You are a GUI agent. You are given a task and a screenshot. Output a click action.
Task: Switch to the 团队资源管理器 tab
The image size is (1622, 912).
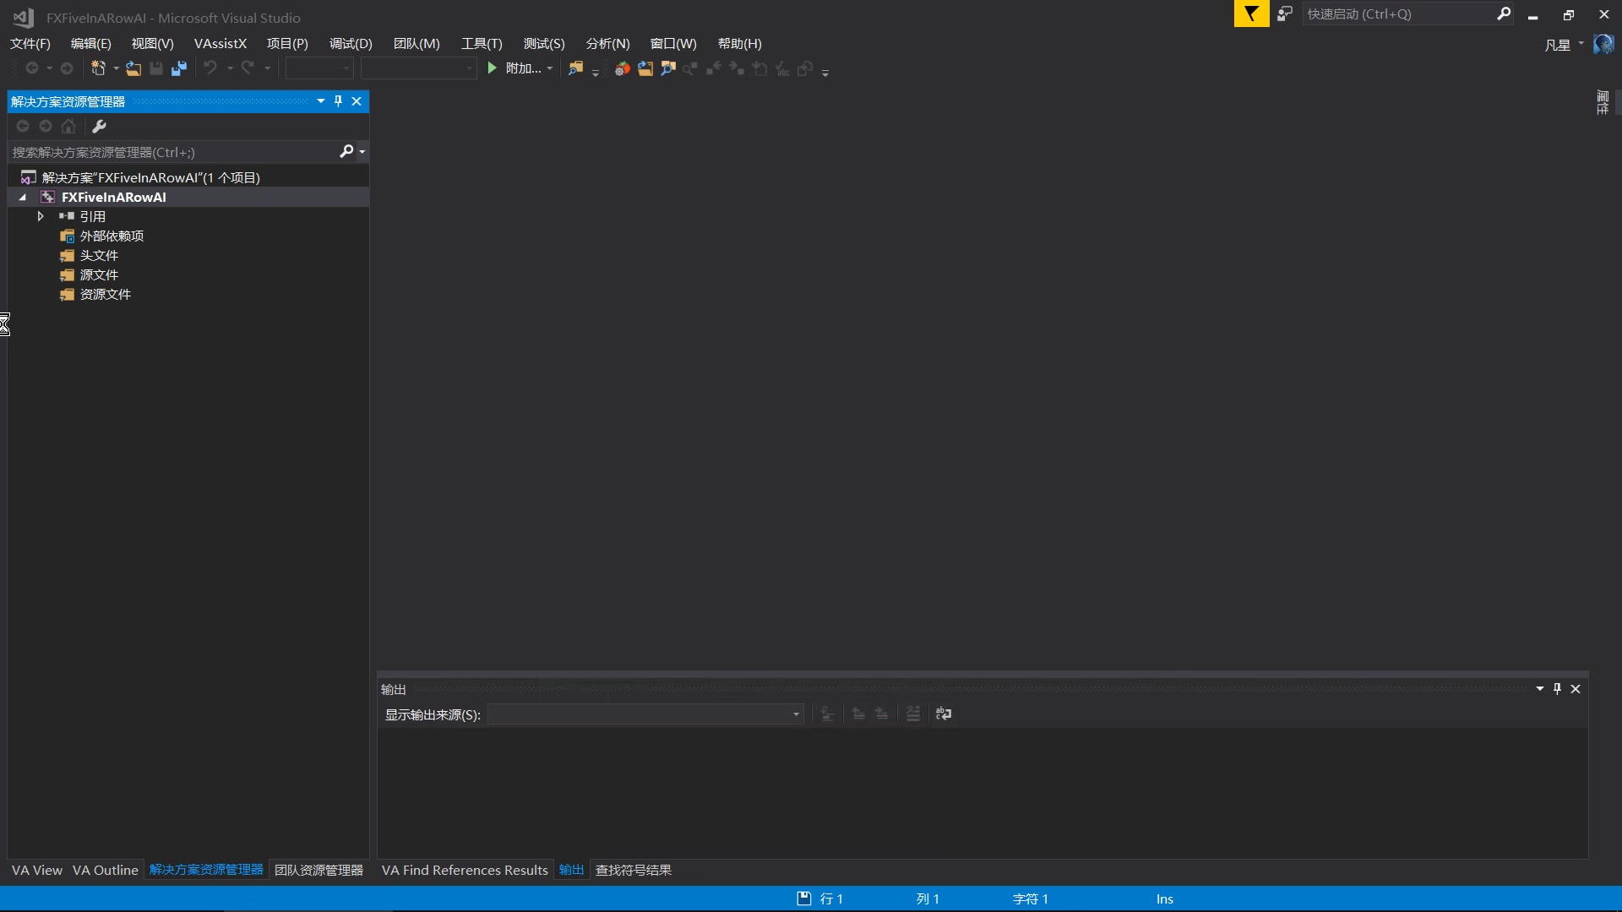(x=318, y=871)
